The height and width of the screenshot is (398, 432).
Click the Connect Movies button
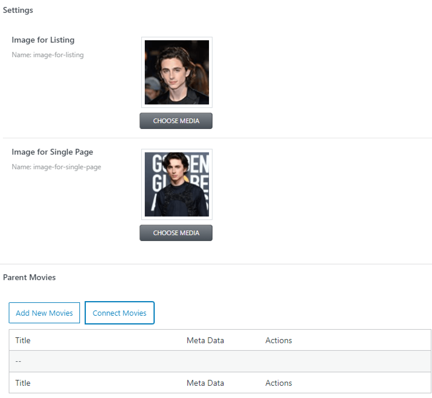tap(119, 313)
